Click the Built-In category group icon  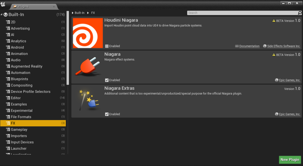pos(6,15)
